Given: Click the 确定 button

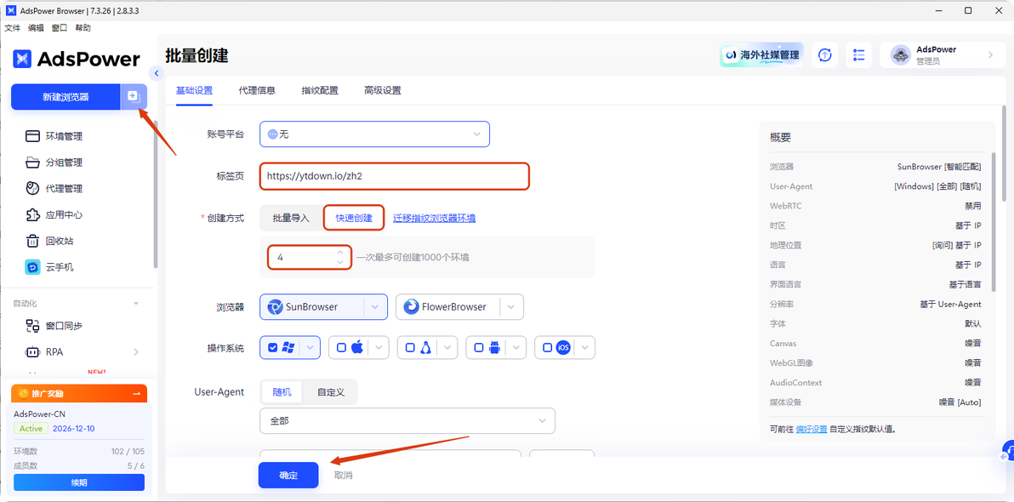Looking at the screenshot, I should 288,475.
